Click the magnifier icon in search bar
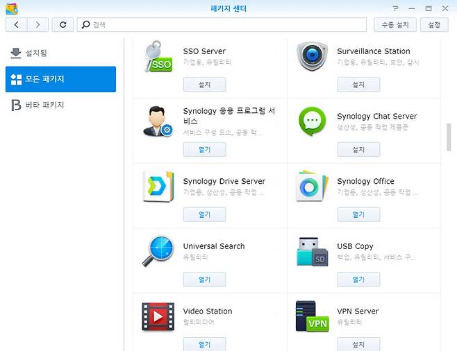 click(85, 25)
